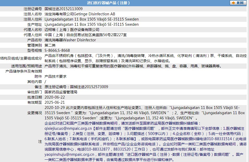Click the 注册人住所 address value

click(x=92, y=19)
